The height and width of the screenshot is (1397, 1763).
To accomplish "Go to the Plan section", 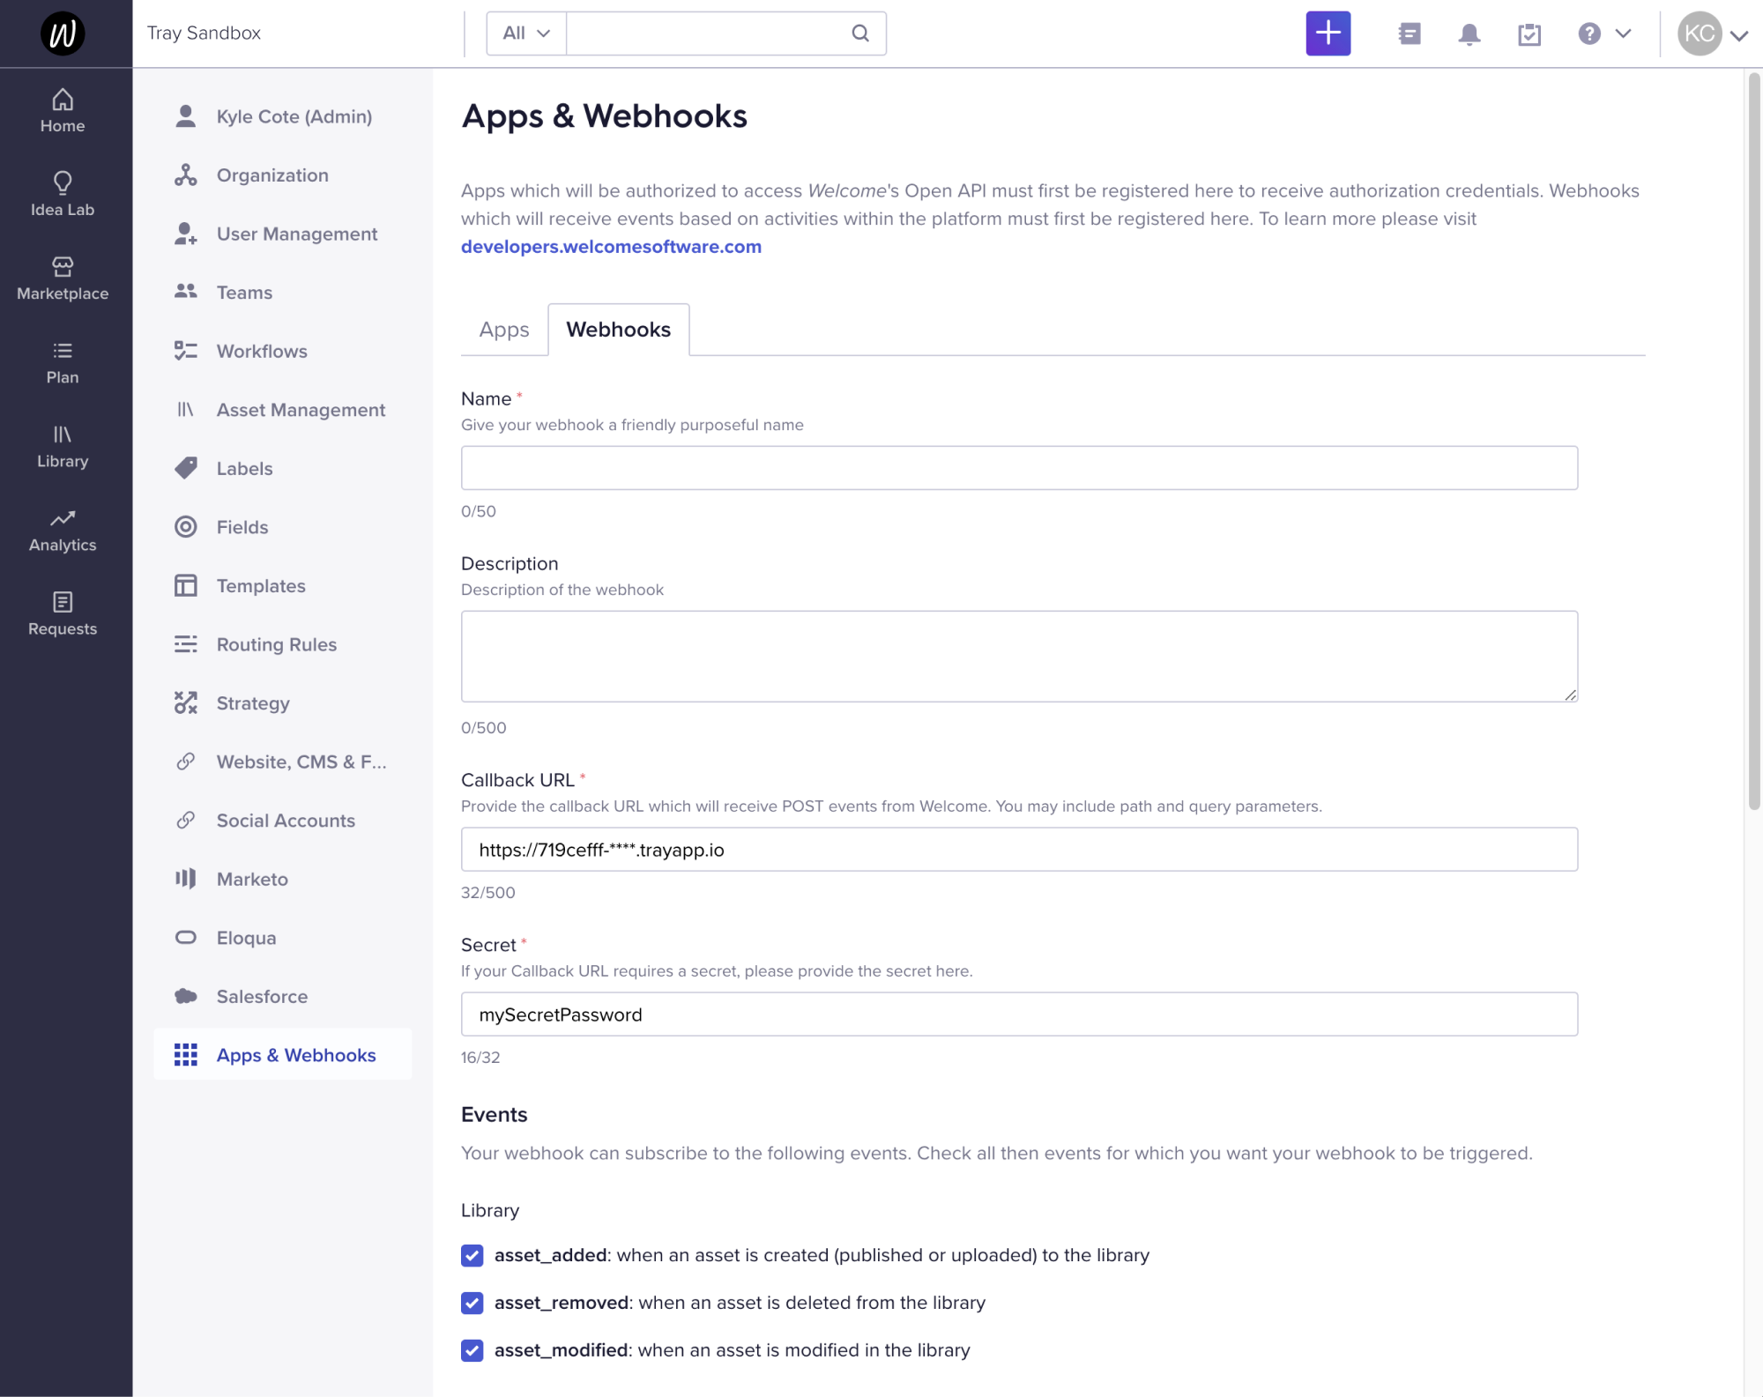I will point(62,361).
